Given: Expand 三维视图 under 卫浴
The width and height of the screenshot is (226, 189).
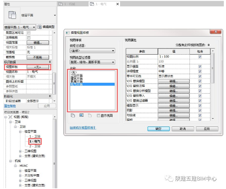Looking at the screenshot, I should (20, 151).
